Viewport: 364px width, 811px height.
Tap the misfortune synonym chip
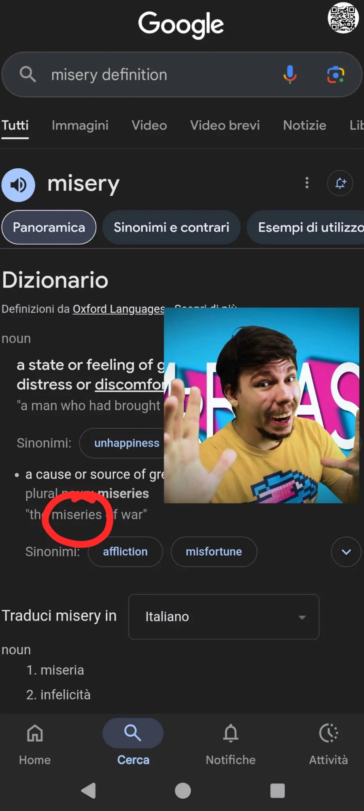tap(214, 552)
